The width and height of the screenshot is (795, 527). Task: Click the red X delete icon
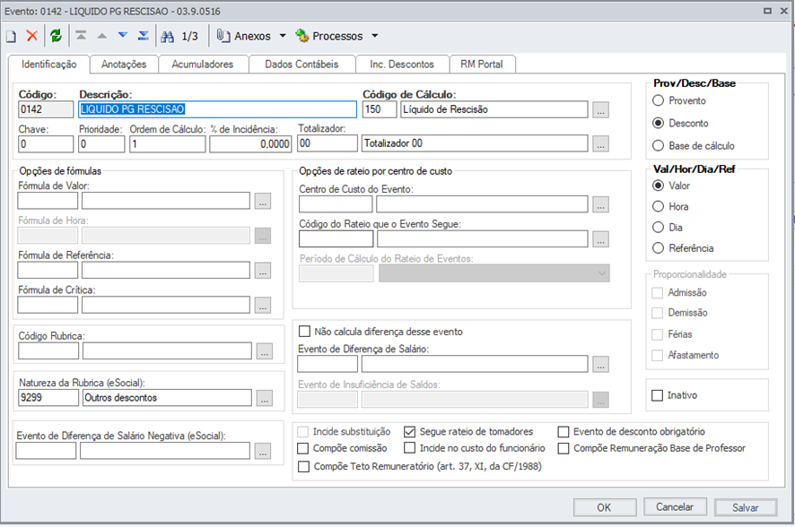pyautogui.click(x=32, y=36)
